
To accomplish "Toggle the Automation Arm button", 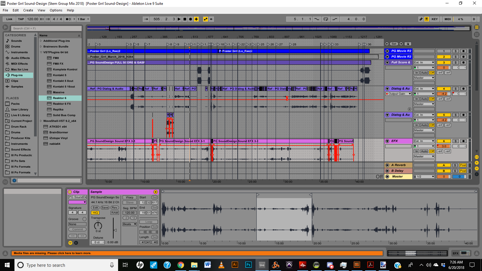I will (205, 19).
